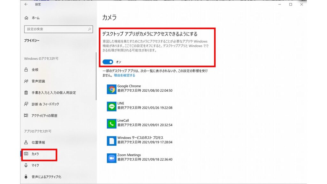
Task: Go to アクティビティの履歴 page
Action: 44,116
